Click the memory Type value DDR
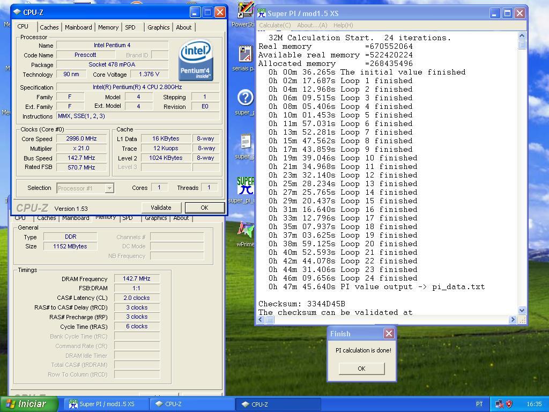The image size is (549, 412). tap(70, 237)
